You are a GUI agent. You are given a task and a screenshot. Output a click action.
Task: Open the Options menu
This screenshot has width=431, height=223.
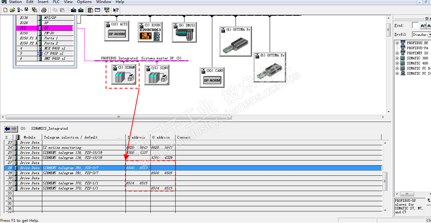[x=85, y=2]
